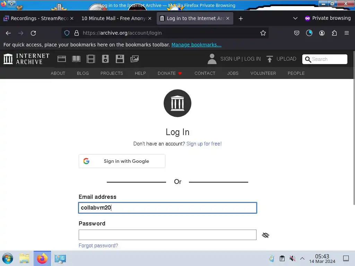Open the BLOG menu item
355x266 pixels.
point(83,73)
